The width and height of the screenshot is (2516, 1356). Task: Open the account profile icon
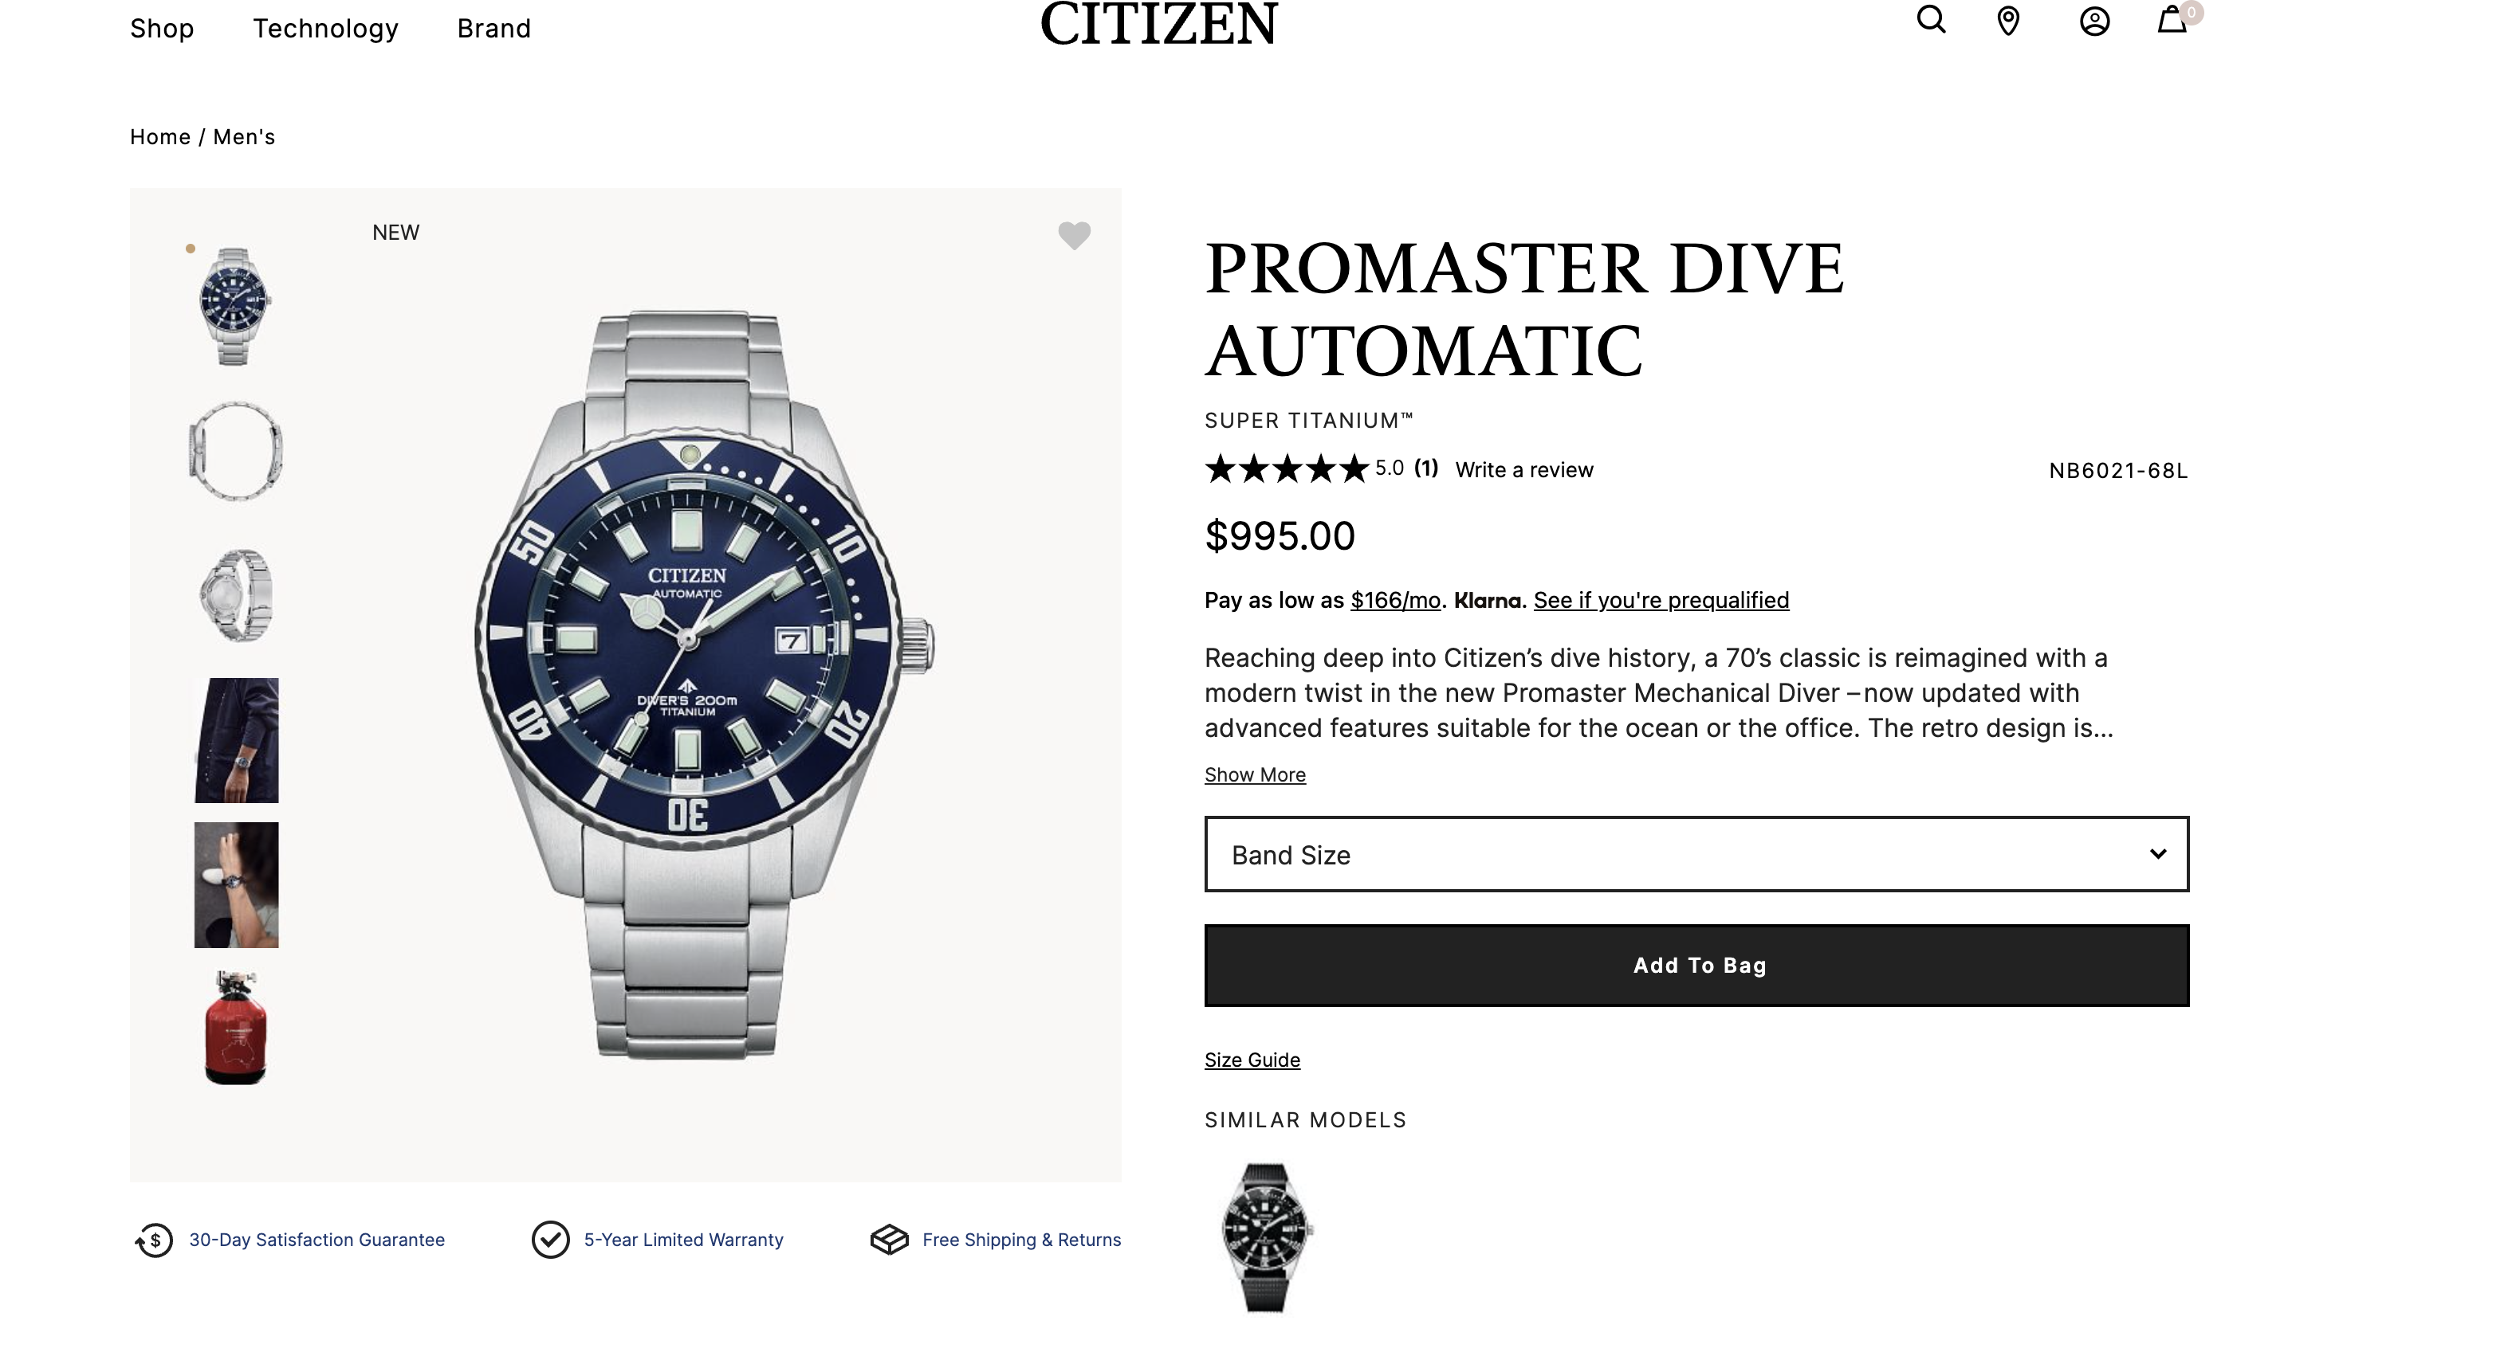2094,22
